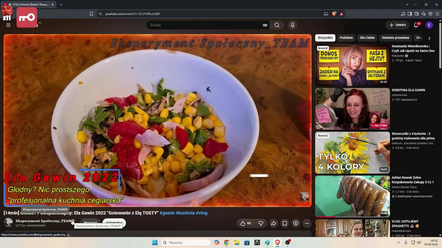
Task: Open Brave Rewards triangle icon
Action: (341, 14)
